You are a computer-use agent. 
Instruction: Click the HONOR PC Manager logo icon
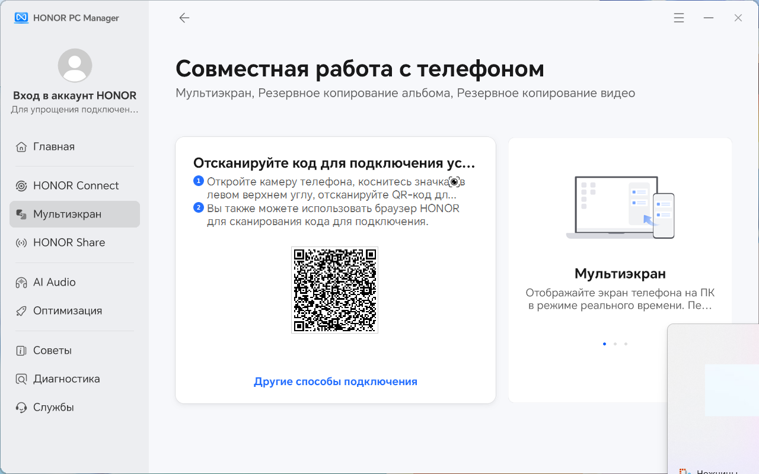21,18
